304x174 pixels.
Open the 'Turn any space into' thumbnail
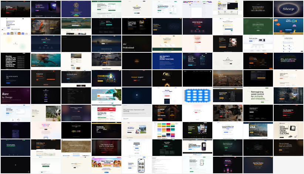[197, 61]
